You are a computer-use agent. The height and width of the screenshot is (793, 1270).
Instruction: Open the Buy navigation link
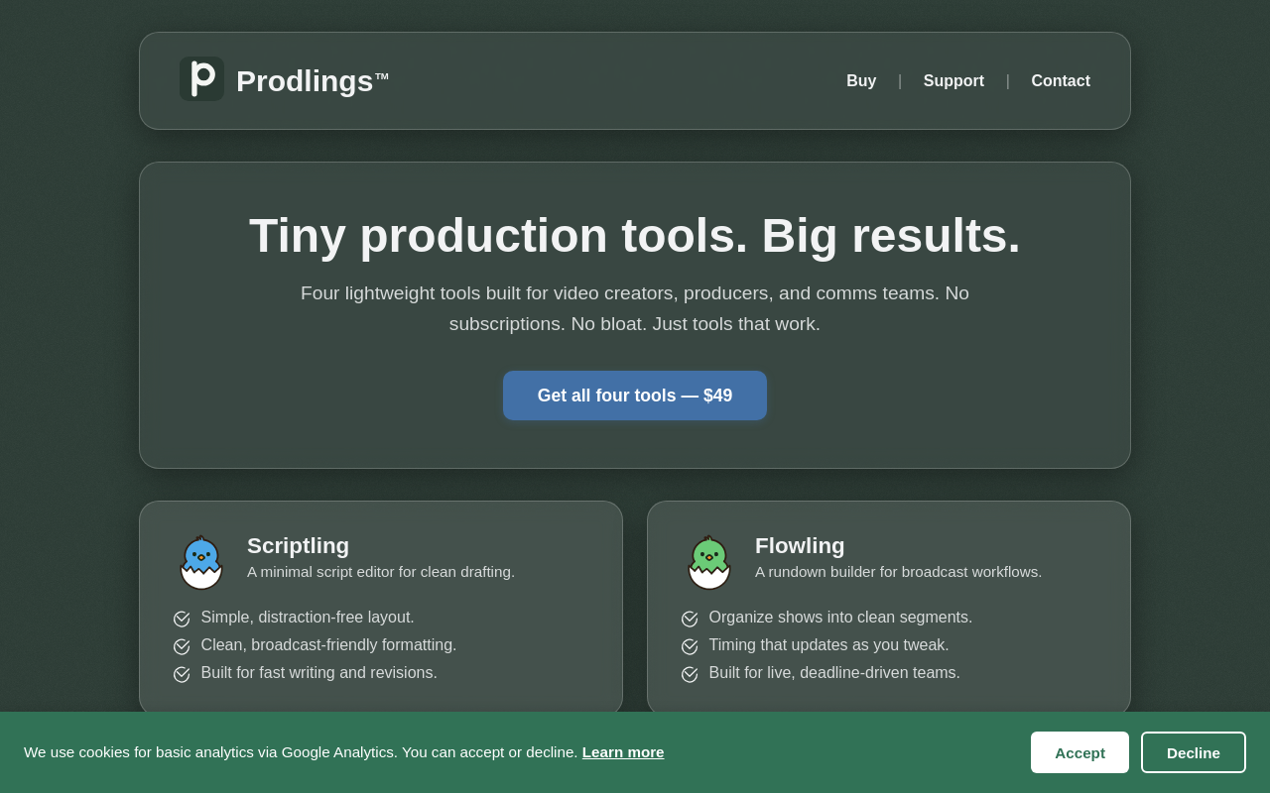[x=861, y=81]
